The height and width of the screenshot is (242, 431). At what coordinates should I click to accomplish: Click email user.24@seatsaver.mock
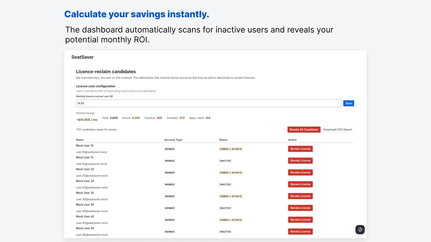click(92, 188)
